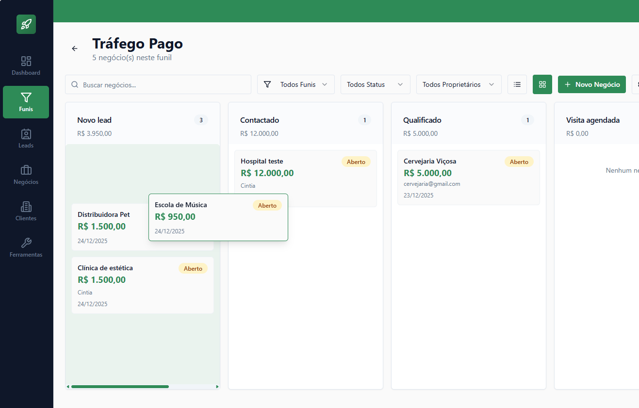The image size is (639, 408).
Task: Click the horizontal scrollbar in Novo lead column
Action: 120,387
